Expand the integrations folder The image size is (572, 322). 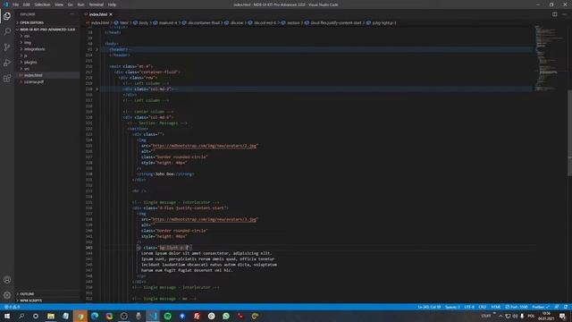coord(35,49)
